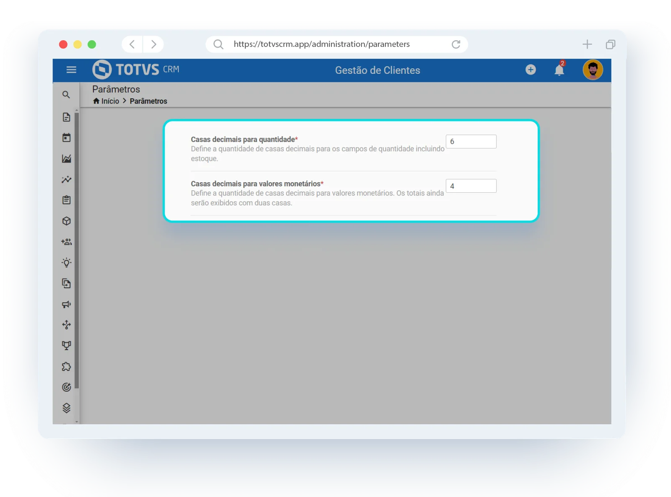Open the calendar icon in sidebar
This screenshot has width=671, height=497.
click(66, 137)
